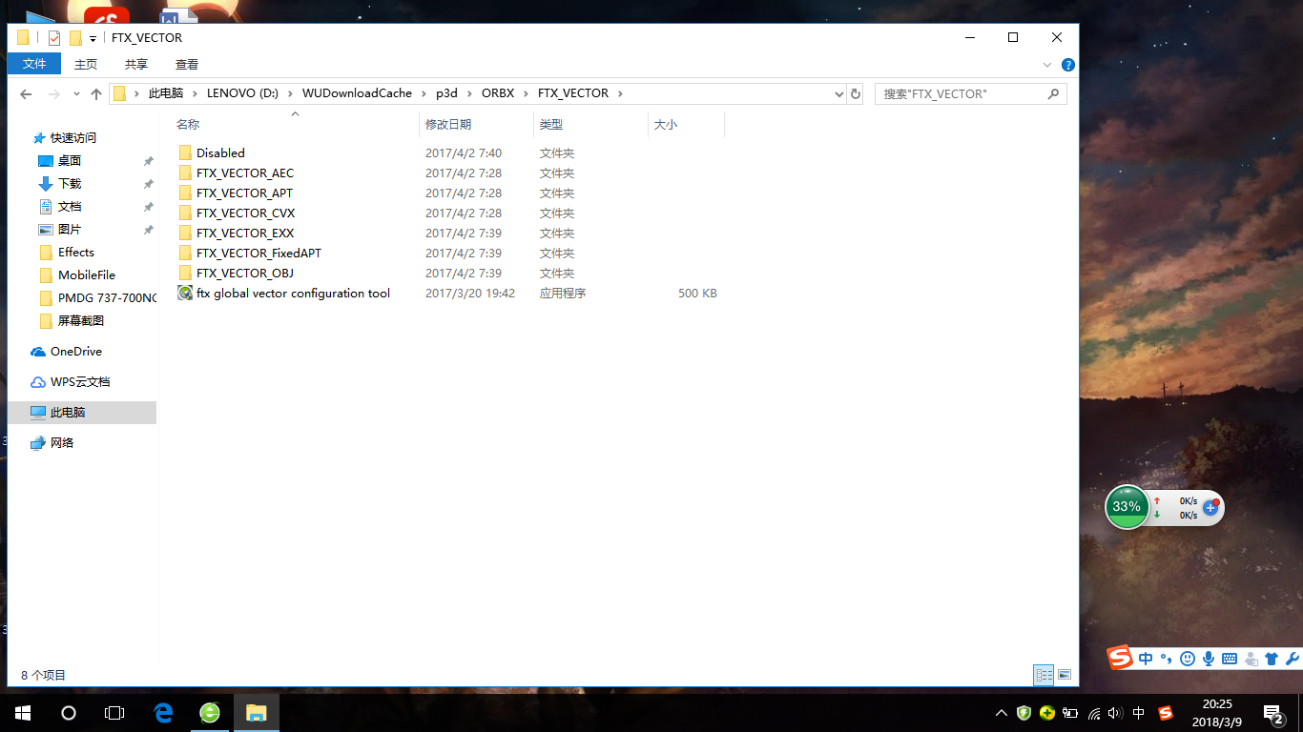Expand the chevron after 此电脑 breadcrumb
Image resolution: width=1303 pixels, height=732 pixels.
(195, 93)
